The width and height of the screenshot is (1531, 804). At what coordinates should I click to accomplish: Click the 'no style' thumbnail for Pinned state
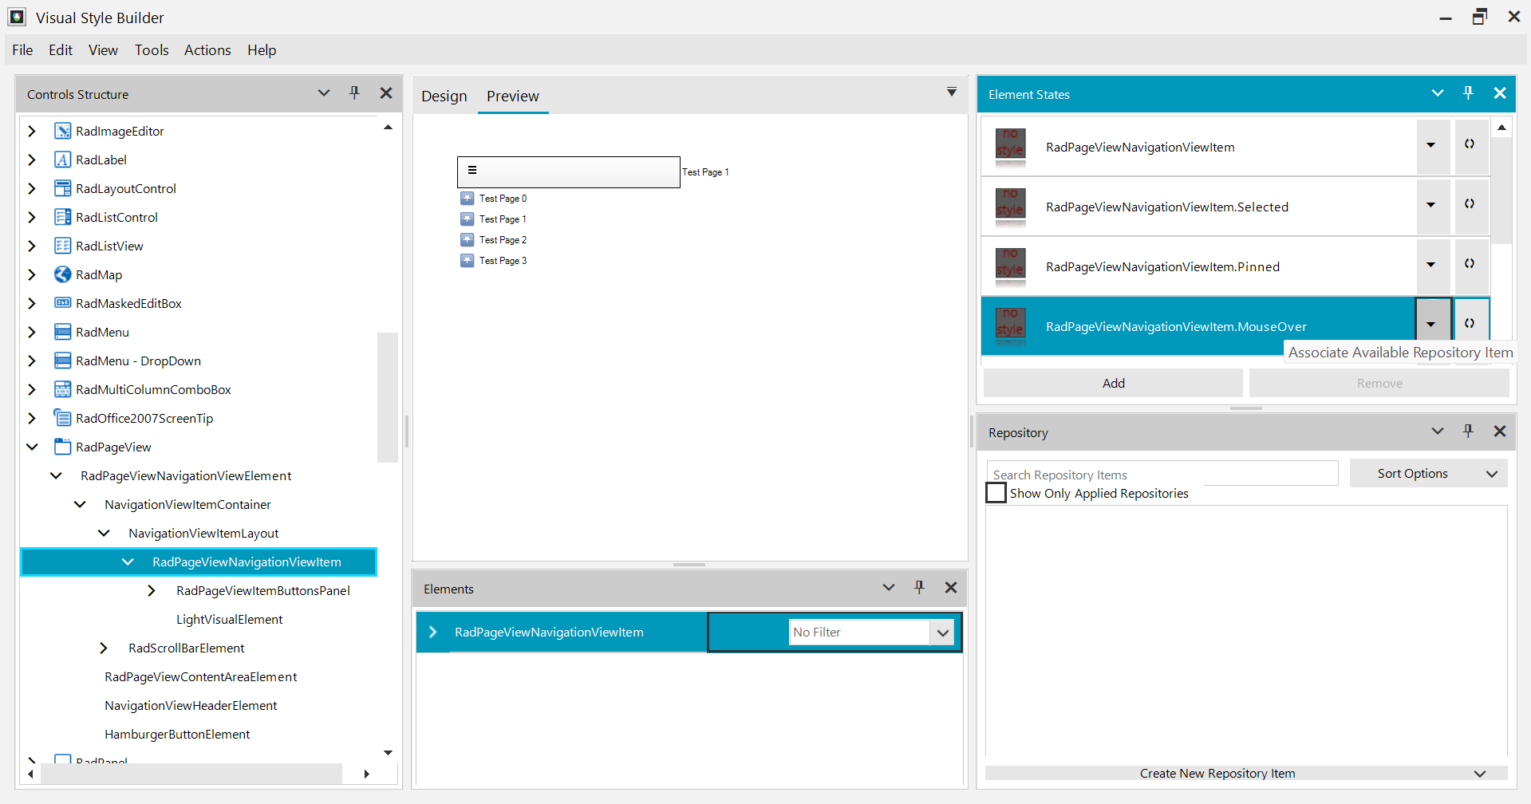[1010, 266]
